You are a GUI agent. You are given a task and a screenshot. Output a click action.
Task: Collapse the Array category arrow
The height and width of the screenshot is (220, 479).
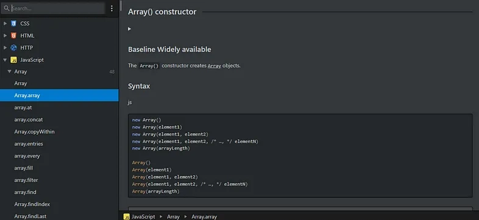coord(10,72)
